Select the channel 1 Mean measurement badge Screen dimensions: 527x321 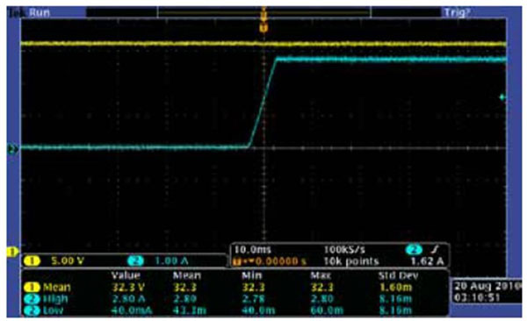[32, 288]
